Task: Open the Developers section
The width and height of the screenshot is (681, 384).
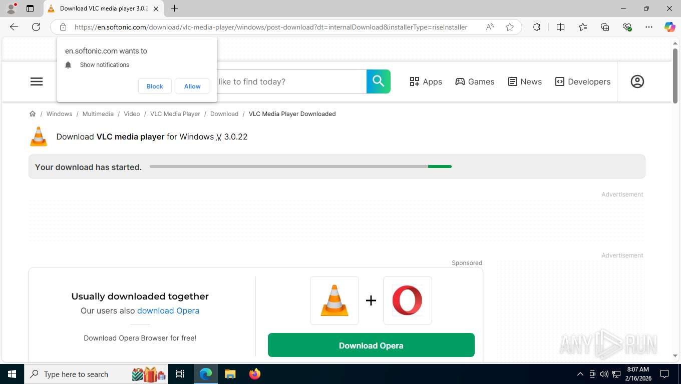Action: 583,81
